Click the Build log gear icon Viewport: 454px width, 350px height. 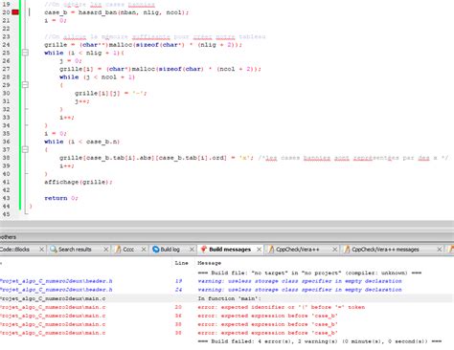[x=155, y=250]
